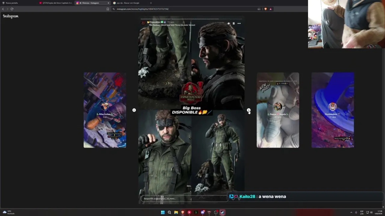The height and width of the screenshot is (216, 385).
Task: Close the Historias Instagram tab
Action: click(x=108, y=3)
